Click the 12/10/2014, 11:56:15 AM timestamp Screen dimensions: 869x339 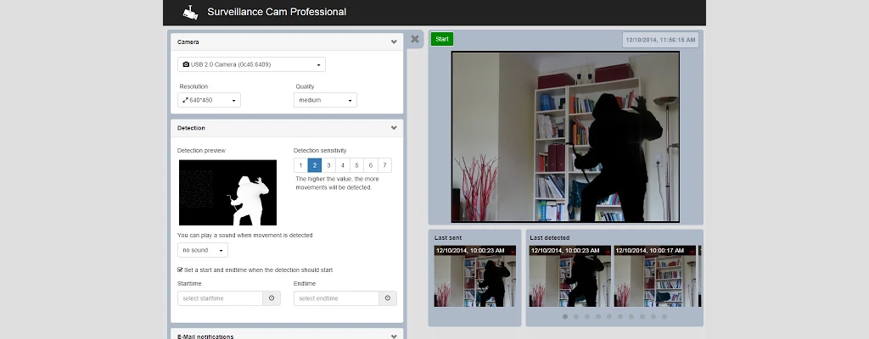(x=660, y=40)
